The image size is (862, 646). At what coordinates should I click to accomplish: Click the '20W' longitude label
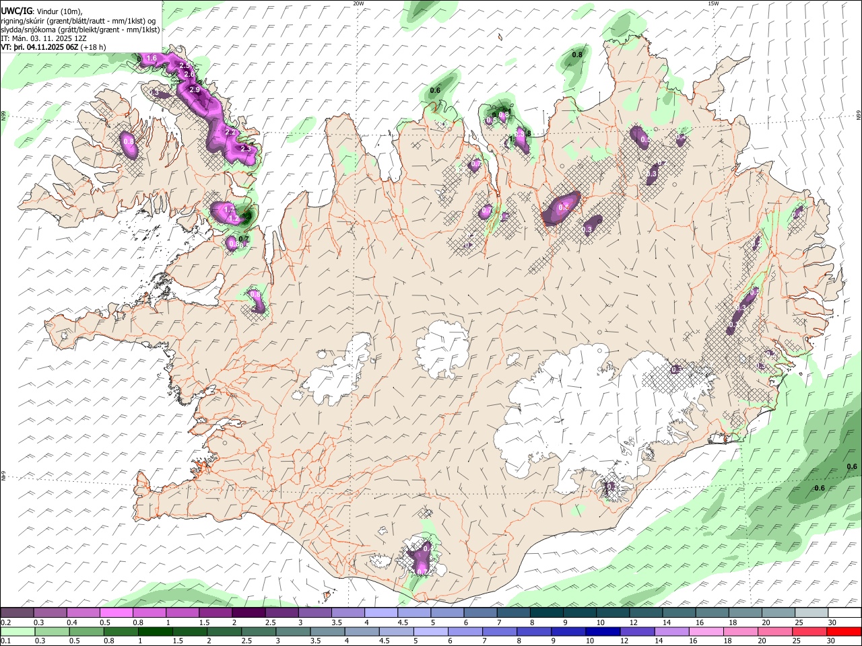(358, 3)
